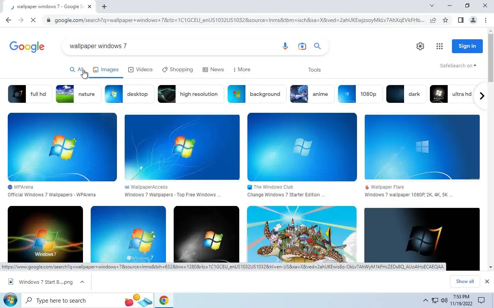Image resolution: width=494 pixels, height=308 pixels.
Task: Filter by 1080p chip
Action: [x=360, y=94]
